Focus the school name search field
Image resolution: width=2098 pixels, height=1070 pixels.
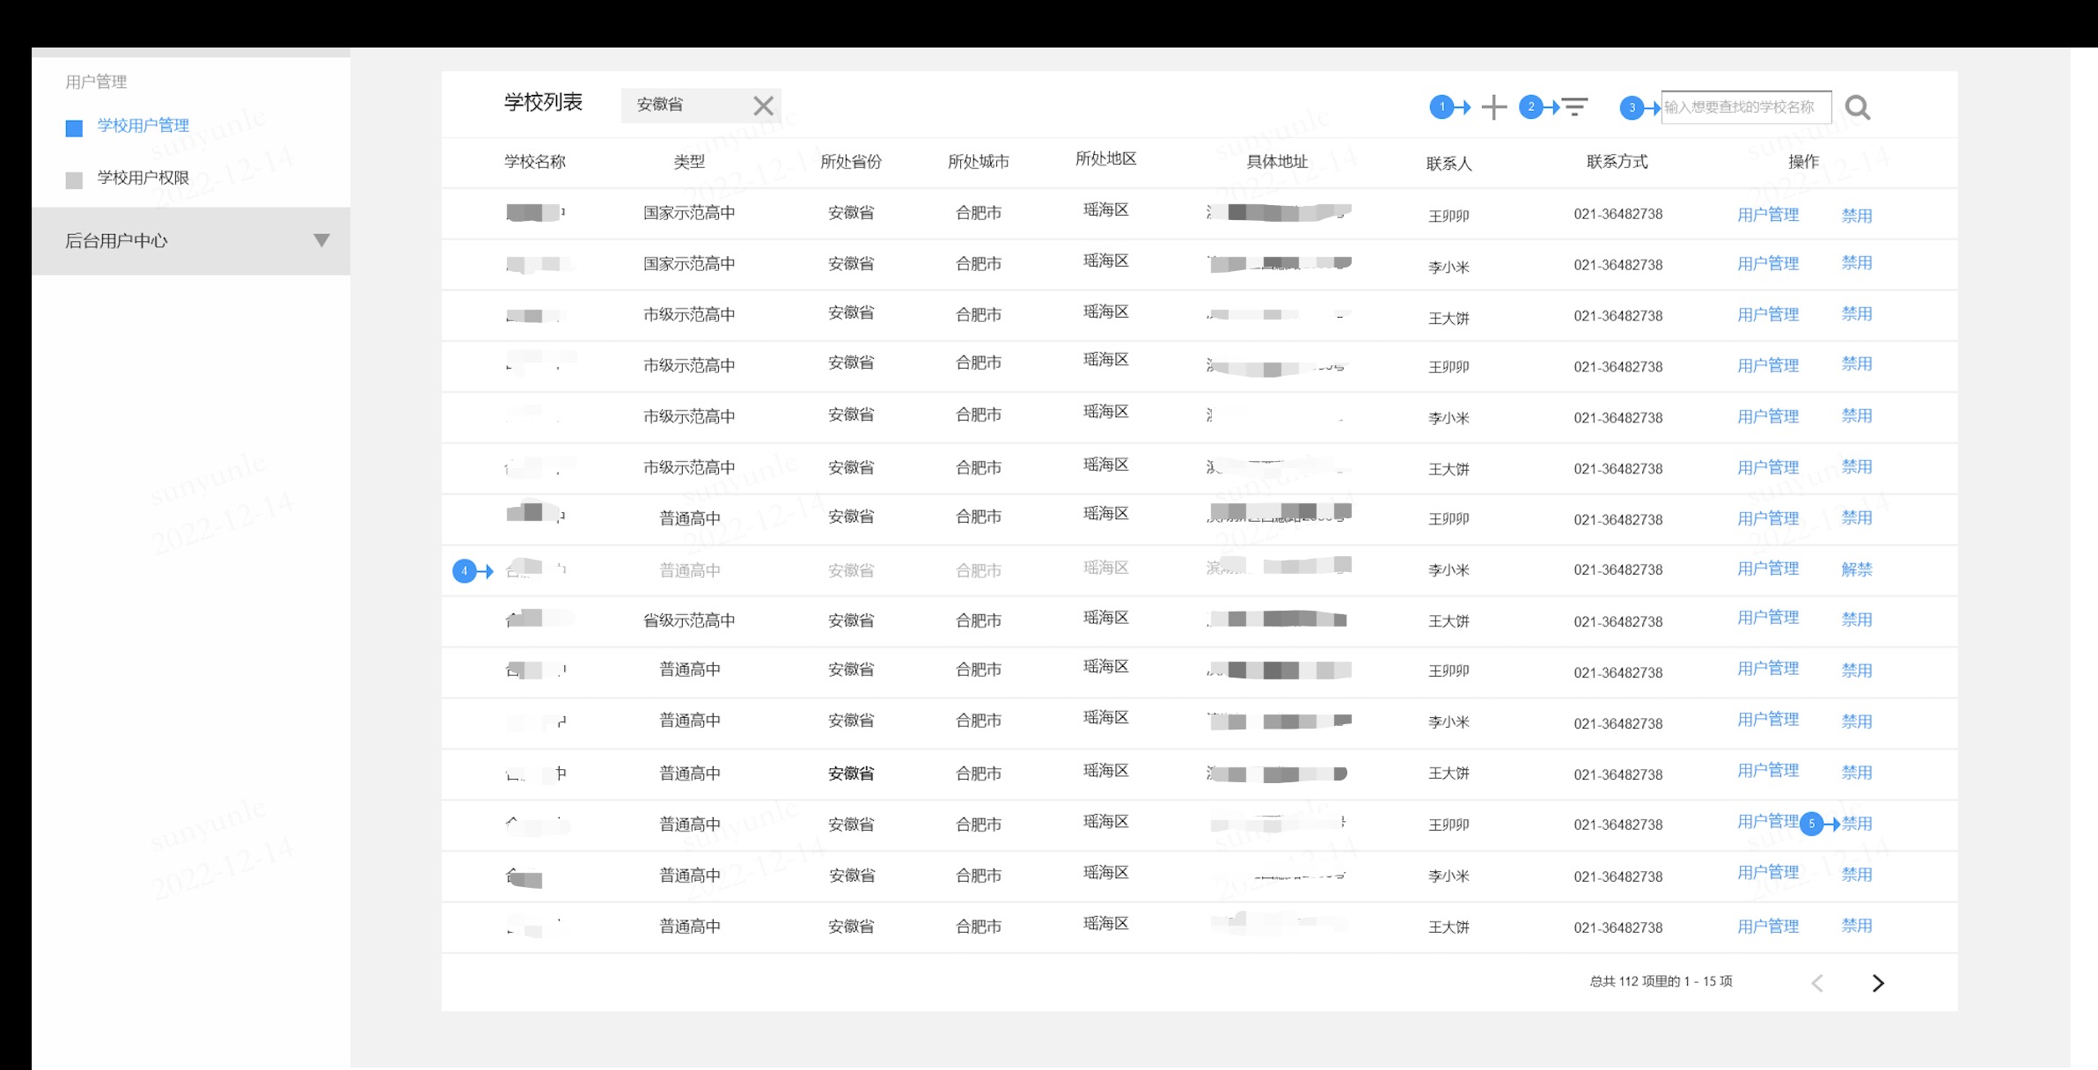point(1746,107)
